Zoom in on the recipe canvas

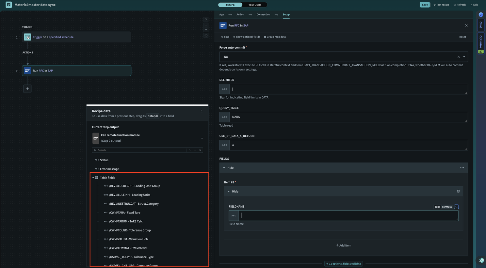click(x=206, y=25)
